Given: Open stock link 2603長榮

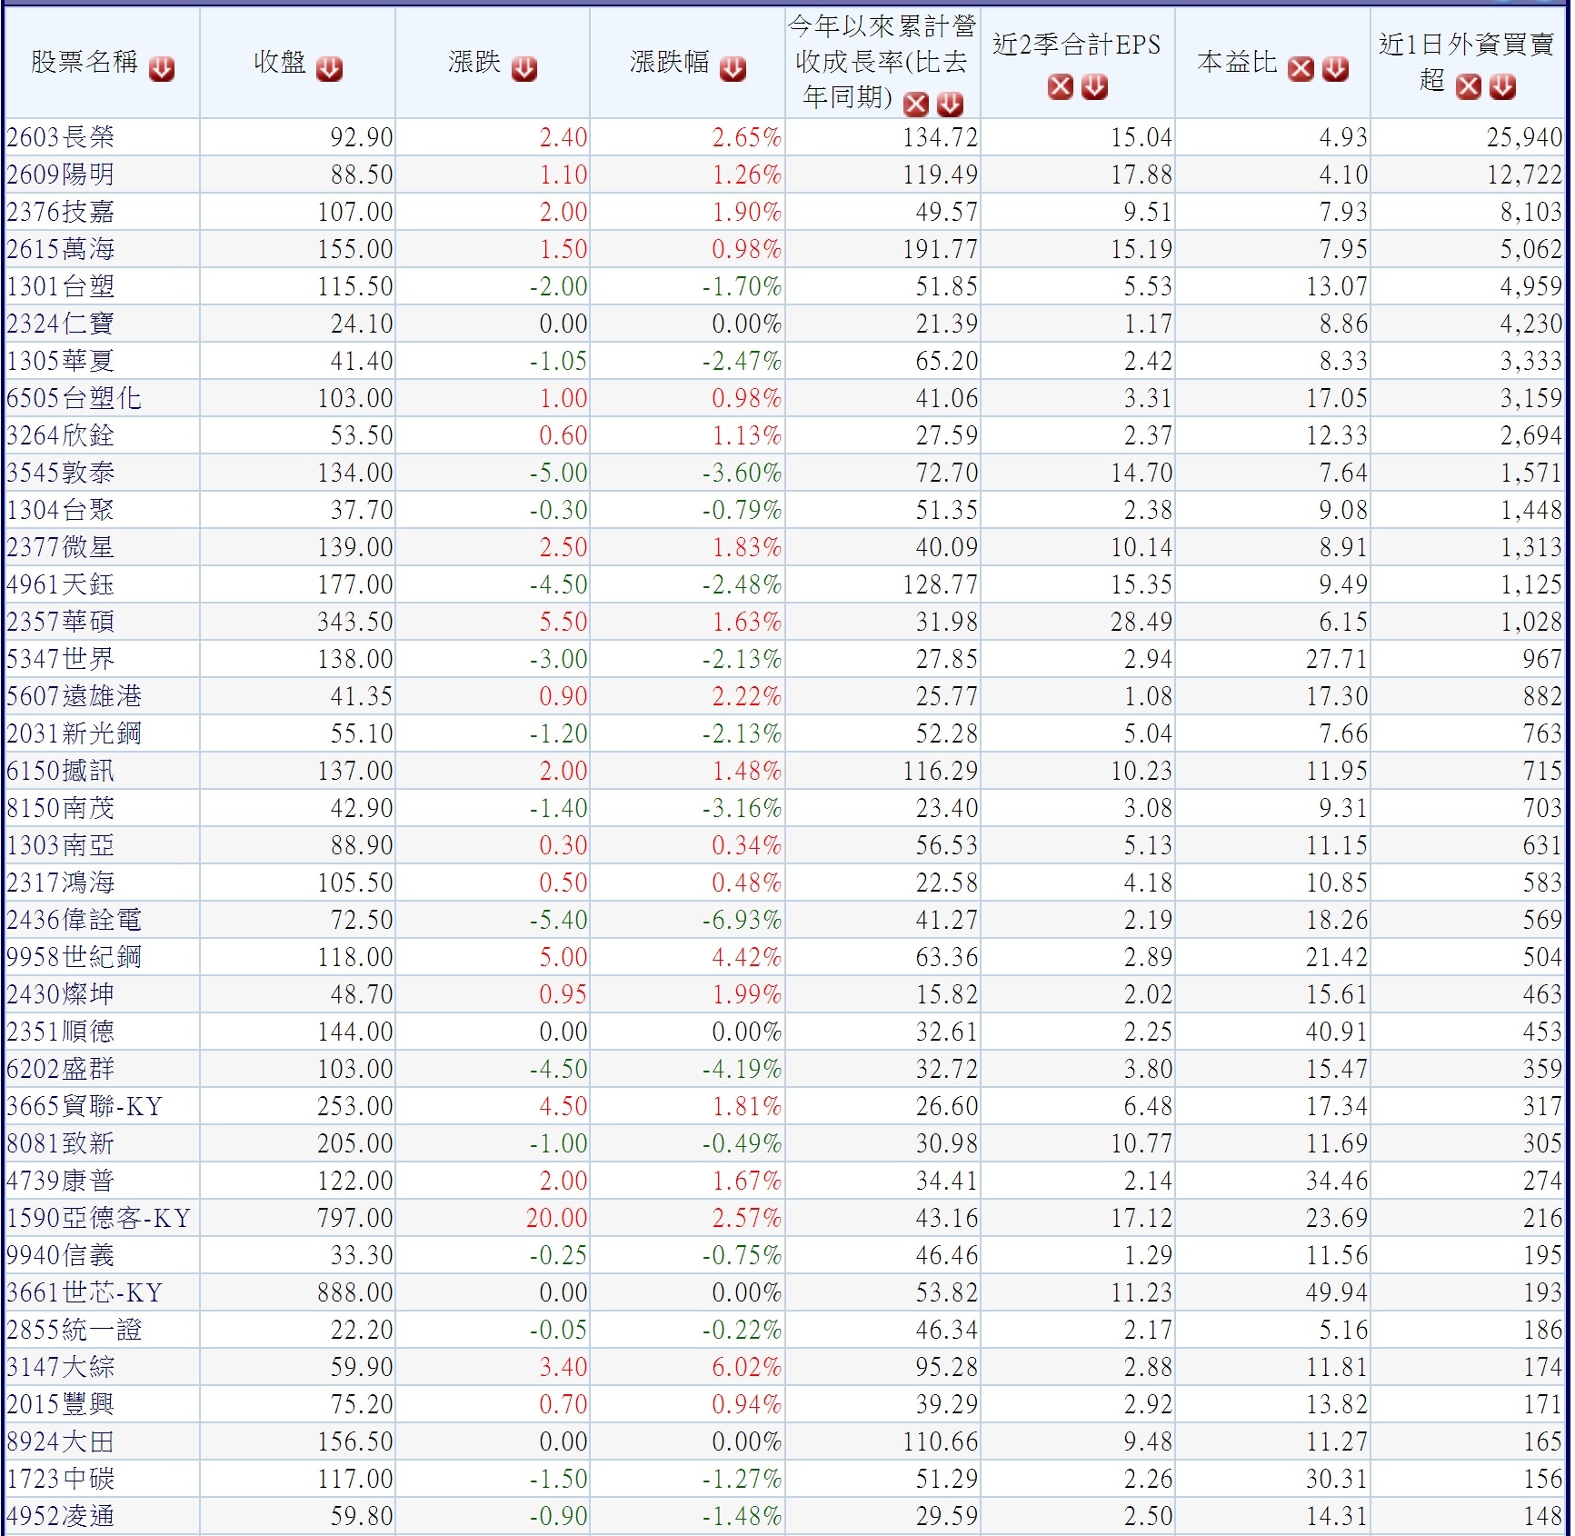Looking at the screenshot, I should click(60, 137).
